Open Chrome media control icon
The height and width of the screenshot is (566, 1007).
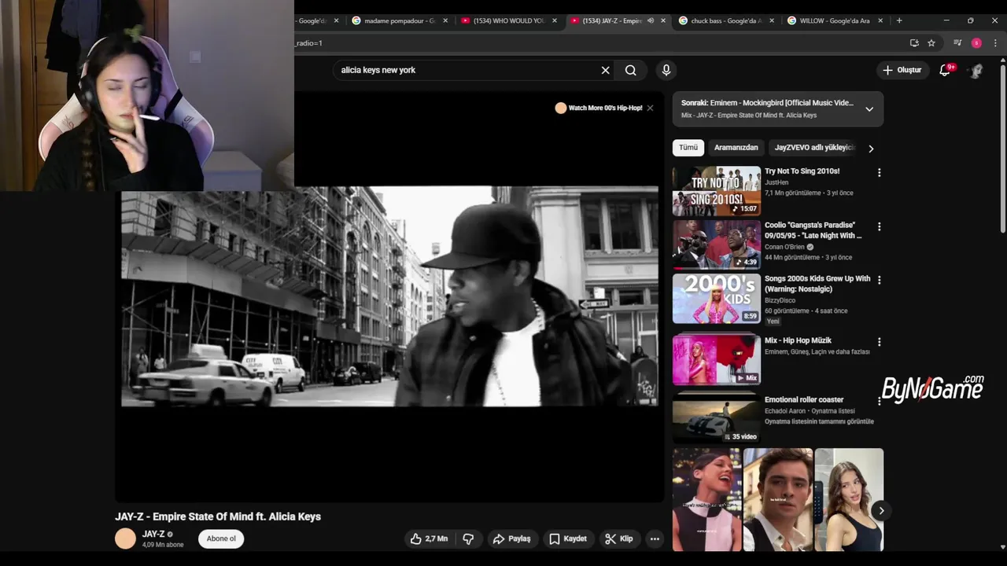[x=957, y=43]
